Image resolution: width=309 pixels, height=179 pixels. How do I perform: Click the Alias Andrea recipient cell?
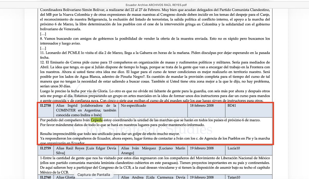pos(153,177)
